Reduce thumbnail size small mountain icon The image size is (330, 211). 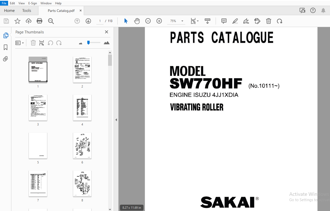point(81,43)
